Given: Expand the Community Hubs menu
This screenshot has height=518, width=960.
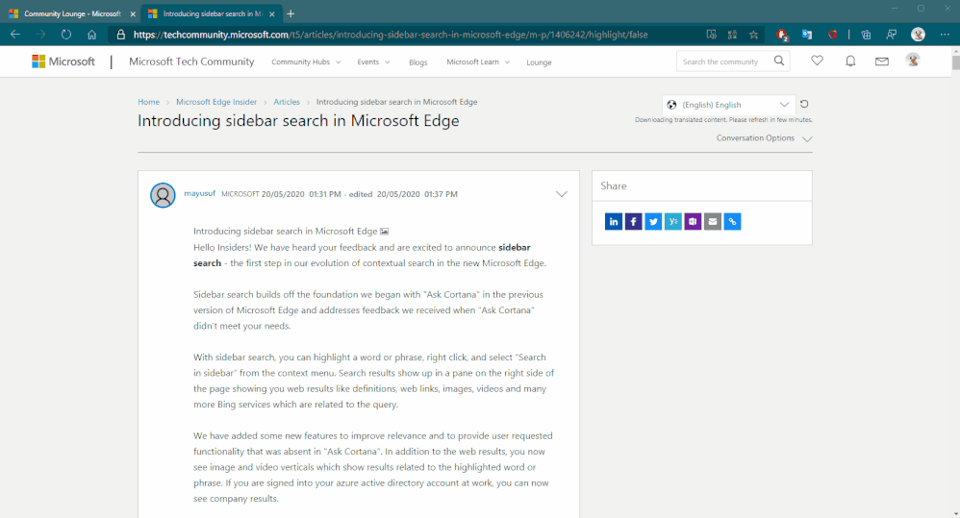Looking at the screenshot, I should point(306,62).
